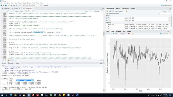Open the Environment List view dropdown
This screenshot has width=173, height=97.
pyautogui.click(x=165, y=11)
